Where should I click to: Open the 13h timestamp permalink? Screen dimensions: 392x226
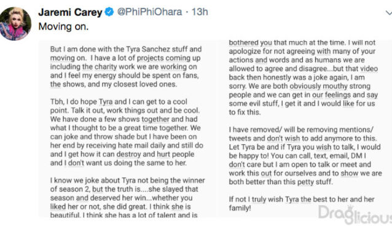200,12
